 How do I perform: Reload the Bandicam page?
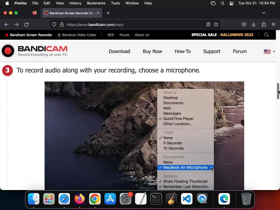26,24
